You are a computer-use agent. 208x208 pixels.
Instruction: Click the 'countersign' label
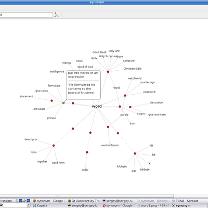[x=147, y=82]
